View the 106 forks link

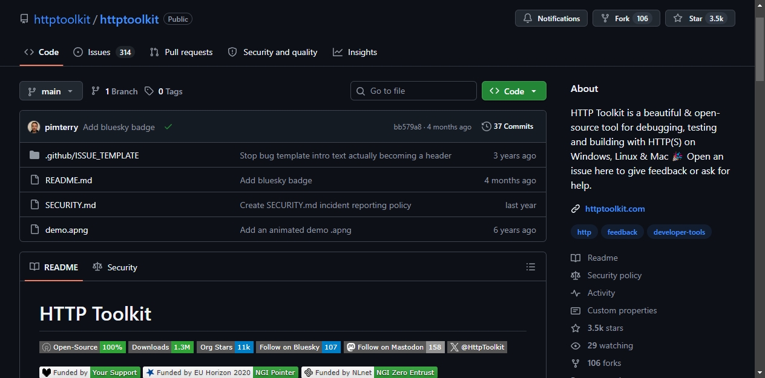tap(596, 363)
